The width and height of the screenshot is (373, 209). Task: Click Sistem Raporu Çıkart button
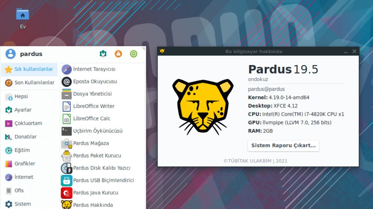coord(283,145)
